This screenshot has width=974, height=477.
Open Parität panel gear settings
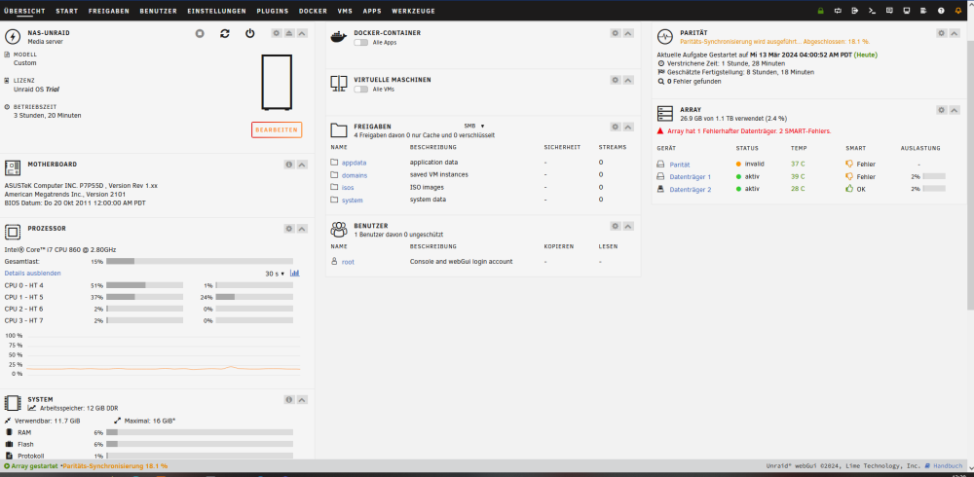click(x=942, y=33)
